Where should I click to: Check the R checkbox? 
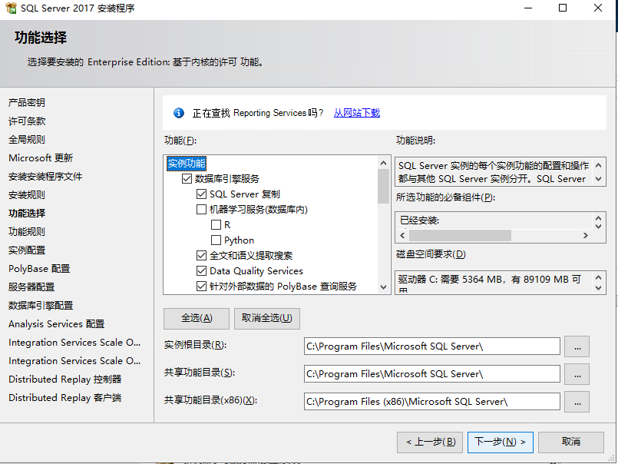coord(216,224)
